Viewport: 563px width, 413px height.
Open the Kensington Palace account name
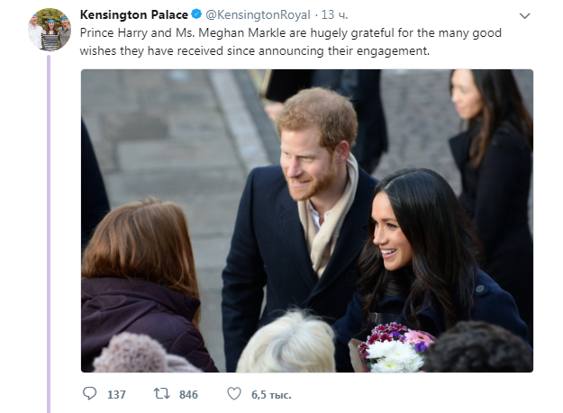134,15
